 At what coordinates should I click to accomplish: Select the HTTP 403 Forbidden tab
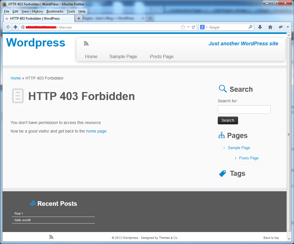pos(39,18)
